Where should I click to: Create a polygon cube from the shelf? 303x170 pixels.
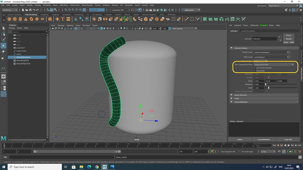[15, 19]
